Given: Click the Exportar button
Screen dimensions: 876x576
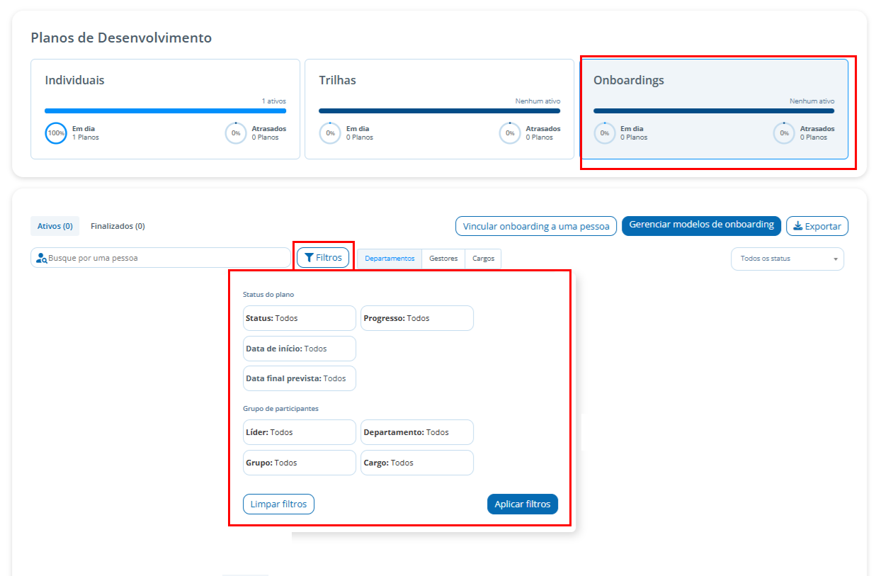Looking at the screenshot, I should 817,226.
